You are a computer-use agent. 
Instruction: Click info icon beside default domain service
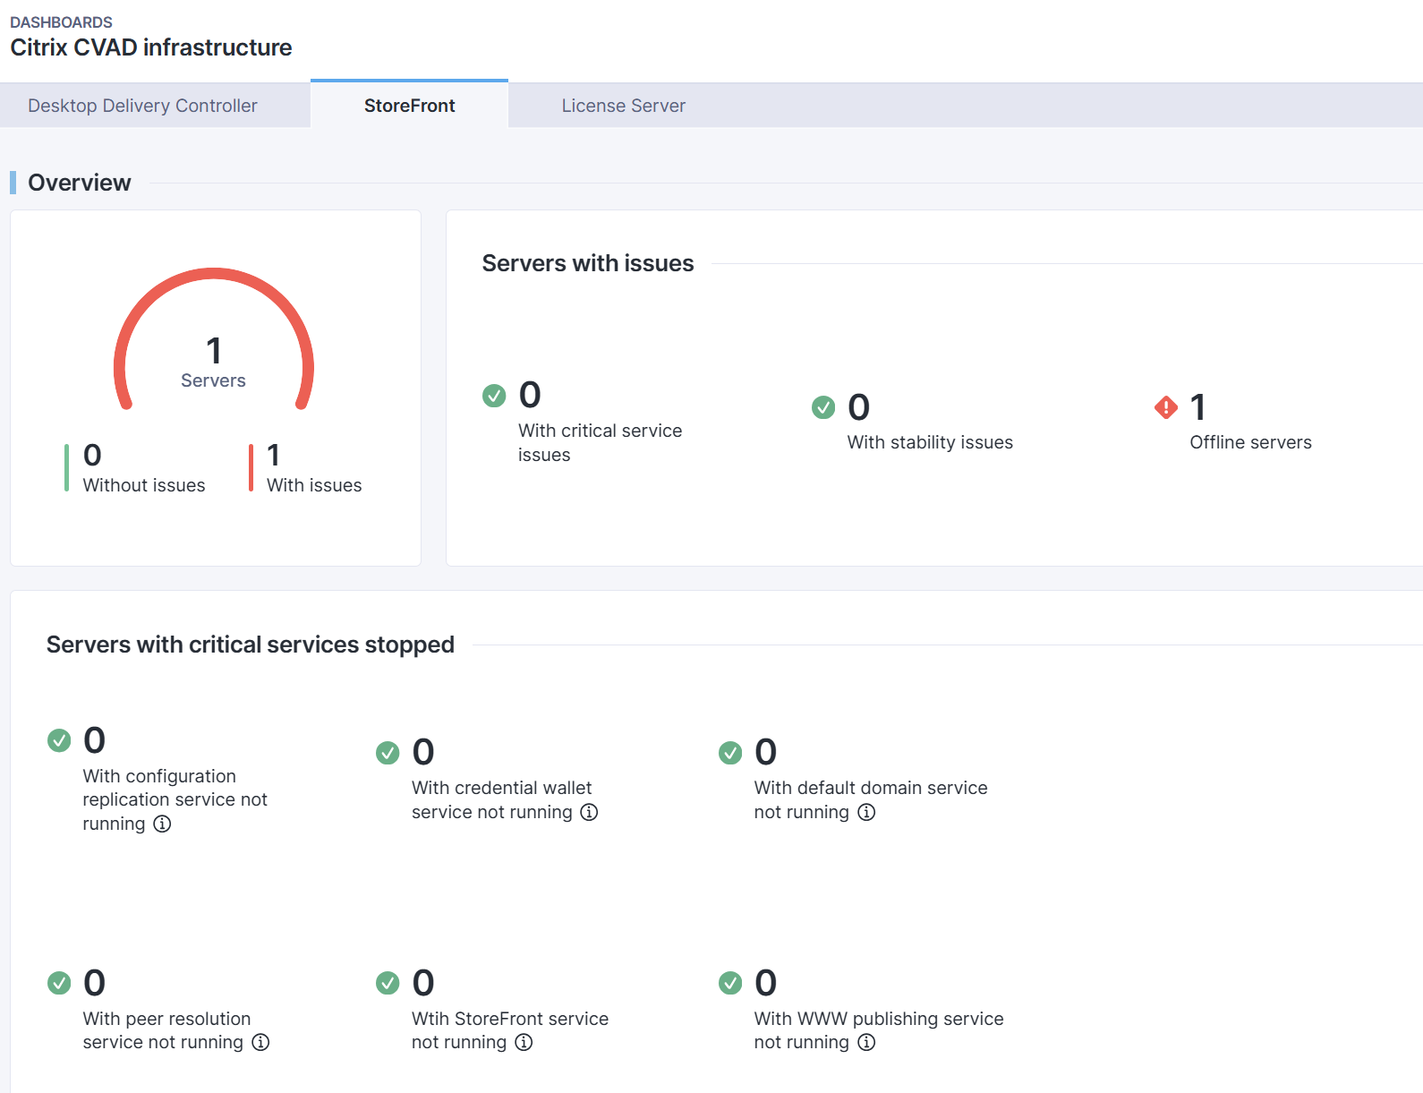pyautogui.click(x=866, y=812)
